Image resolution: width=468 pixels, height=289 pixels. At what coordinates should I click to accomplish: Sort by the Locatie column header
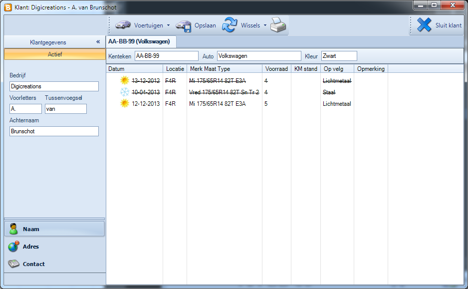pos(175,69)
